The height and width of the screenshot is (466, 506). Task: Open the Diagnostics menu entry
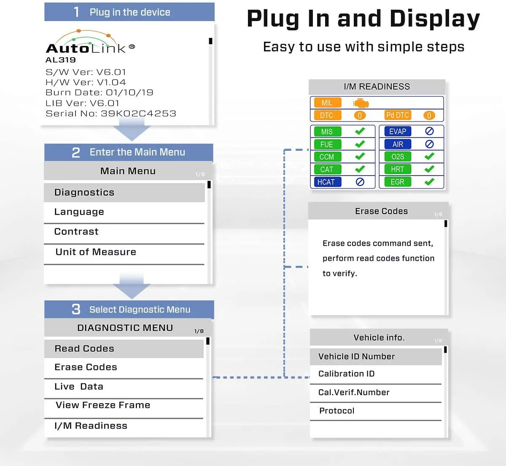tap(84, 192)
